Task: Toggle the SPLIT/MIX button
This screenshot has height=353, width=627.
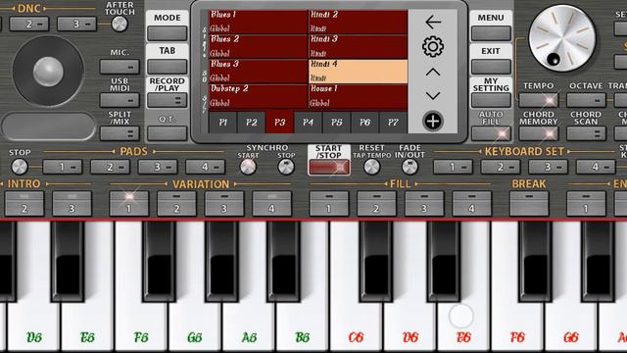Action: 120,133
